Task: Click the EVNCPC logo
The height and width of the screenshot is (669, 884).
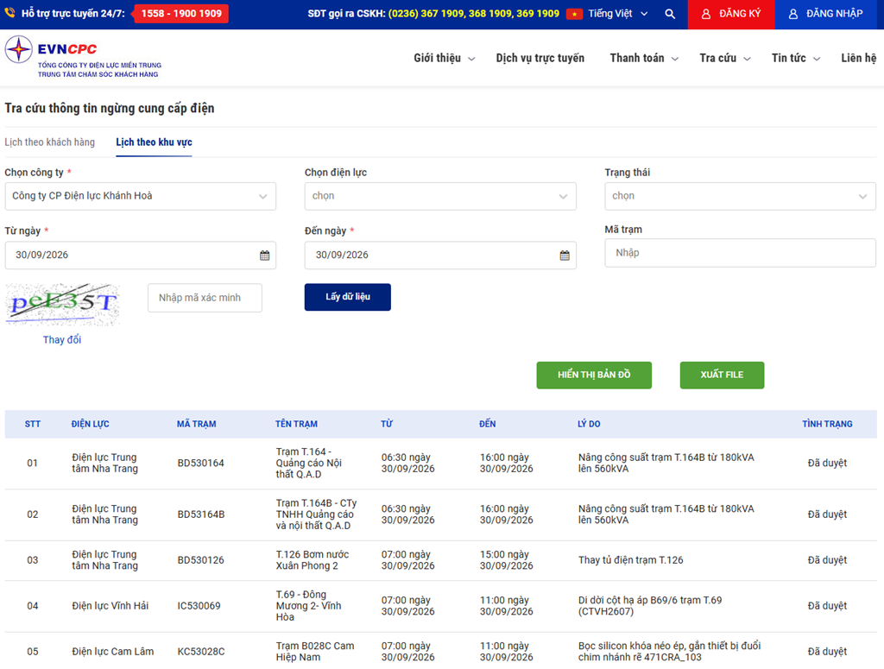Action: tap(84, 56)
